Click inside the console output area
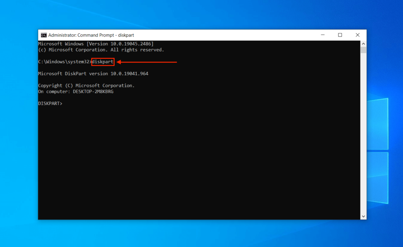403x247 pixels. pyautogui.click(x=197, y=157)
